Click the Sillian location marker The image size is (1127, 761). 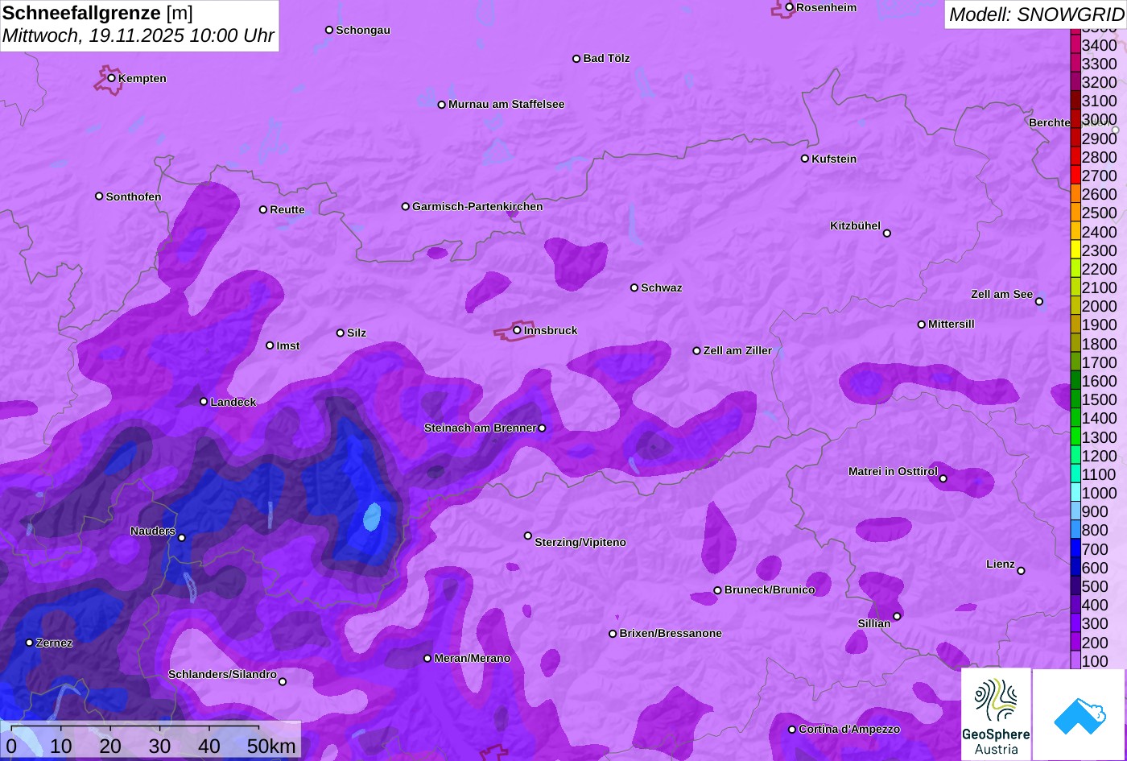coord(897,616)
